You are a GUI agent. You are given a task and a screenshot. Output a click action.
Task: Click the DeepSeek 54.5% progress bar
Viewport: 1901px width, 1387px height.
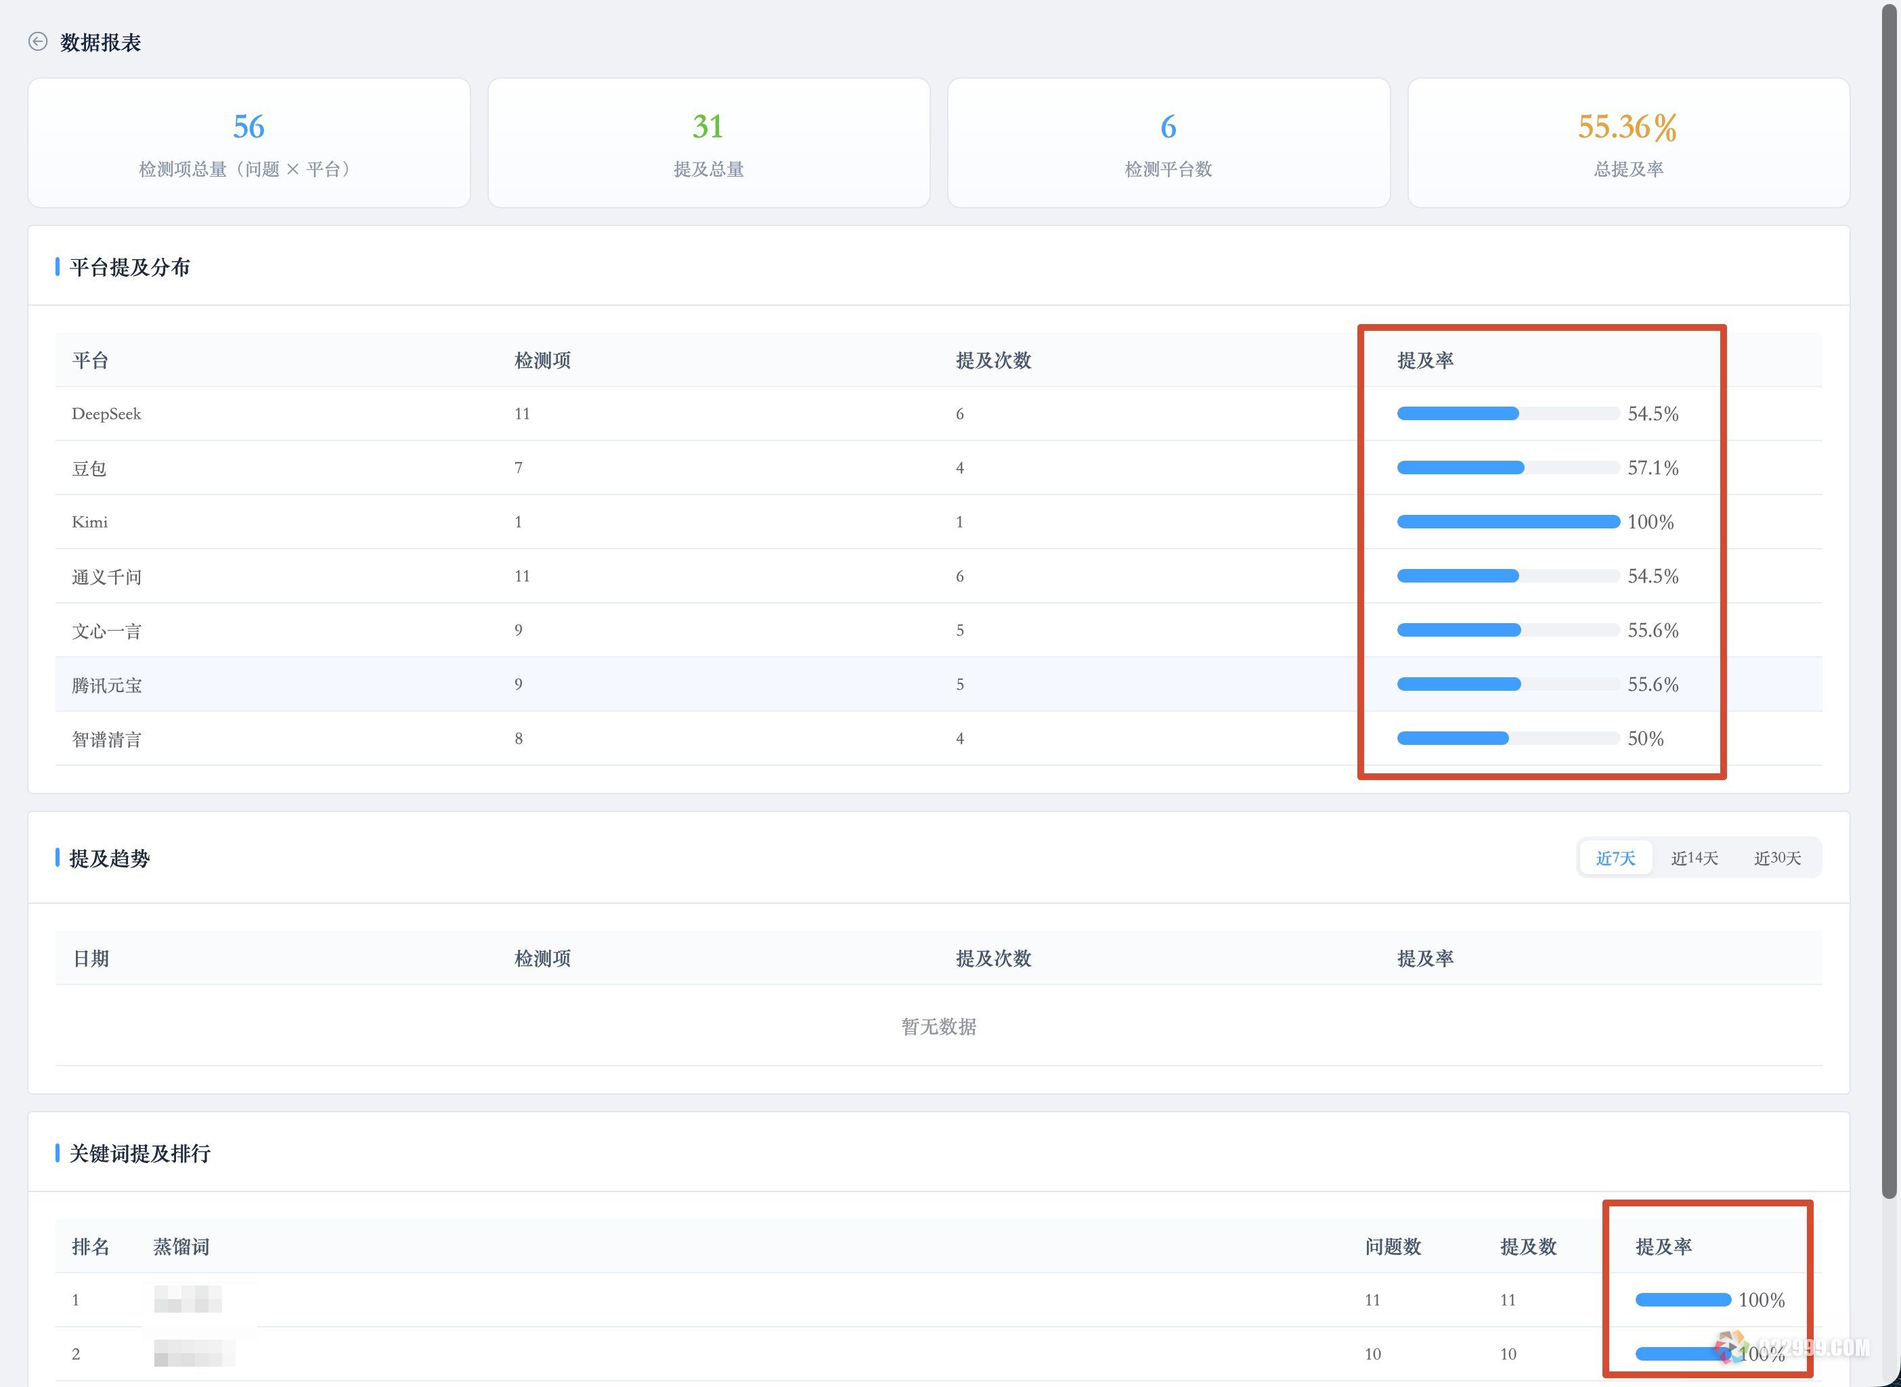tap(1508, 414)
